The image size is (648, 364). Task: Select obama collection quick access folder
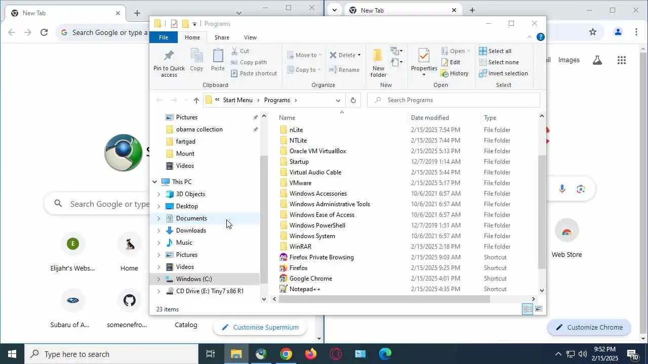pos(199,129)
